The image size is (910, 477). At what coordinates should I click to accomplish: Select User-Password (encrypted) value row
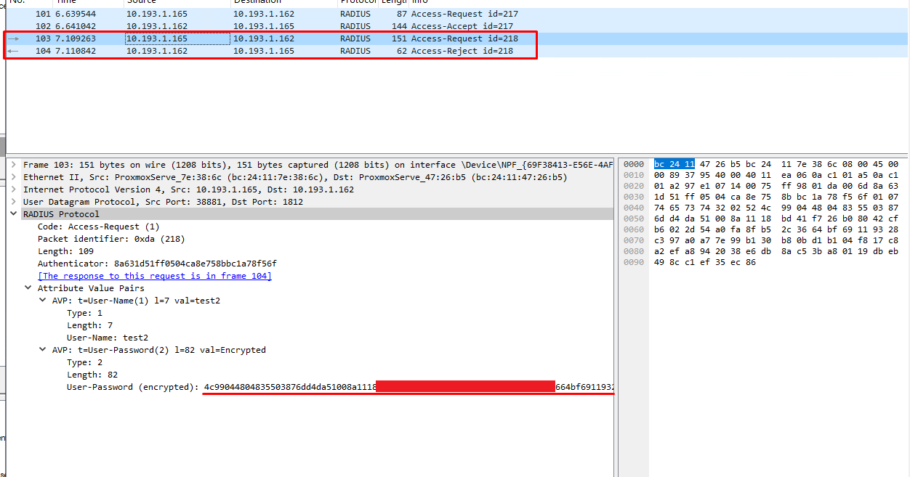[x=340, y=387]
